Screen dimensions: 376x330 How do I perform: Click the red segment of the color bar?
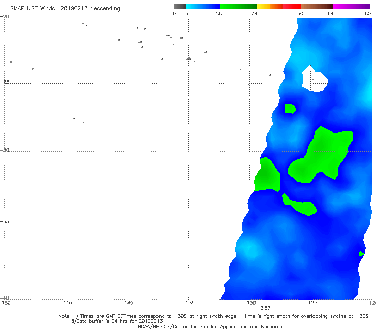point(292,6)
